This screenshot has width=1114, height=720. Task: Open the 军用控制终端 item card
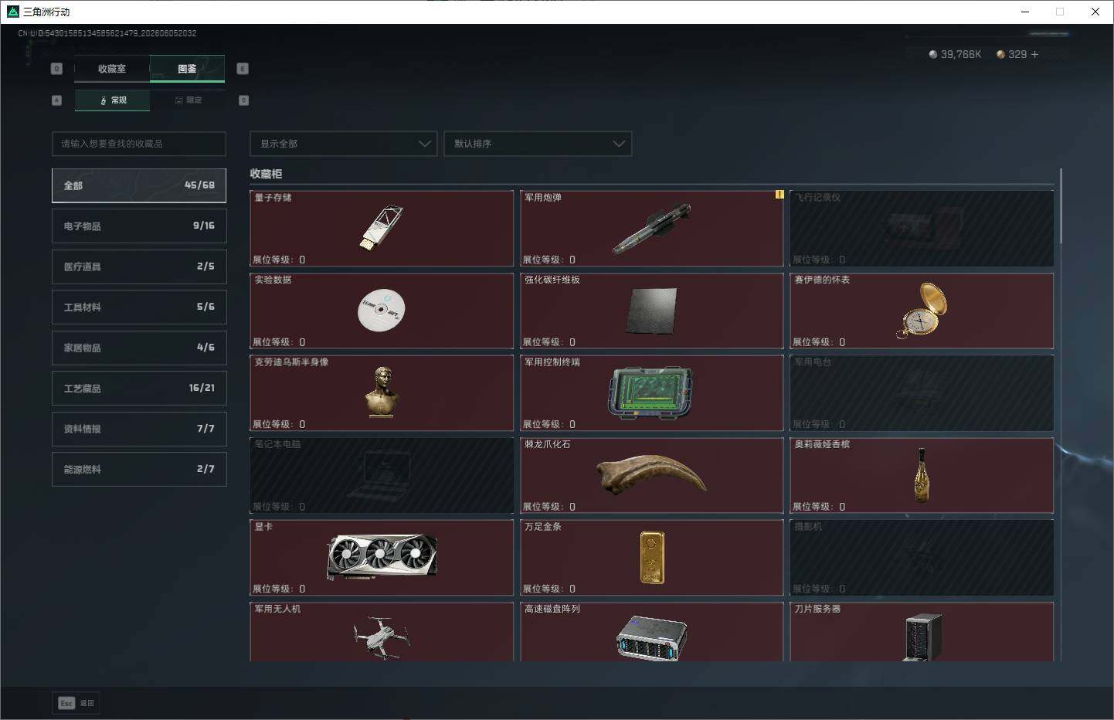pyautogui.click(x=652, y=393)
